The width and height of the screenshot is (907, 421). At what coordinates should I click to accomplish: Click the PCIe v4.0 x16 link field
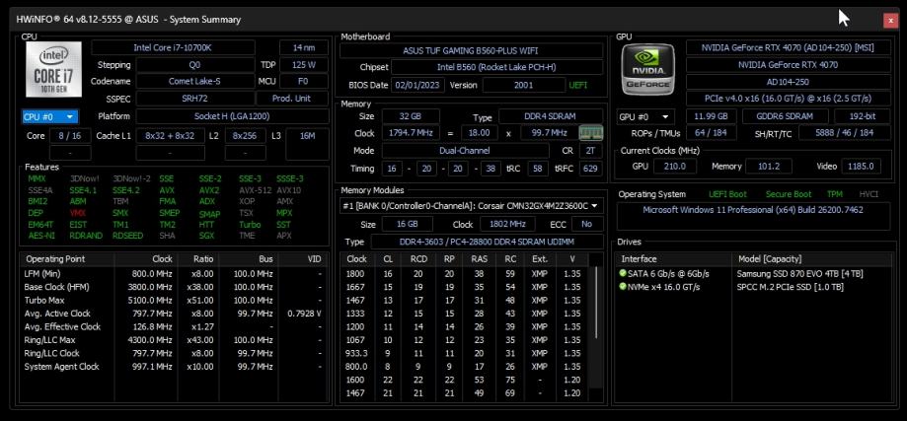tap(788, 99)
